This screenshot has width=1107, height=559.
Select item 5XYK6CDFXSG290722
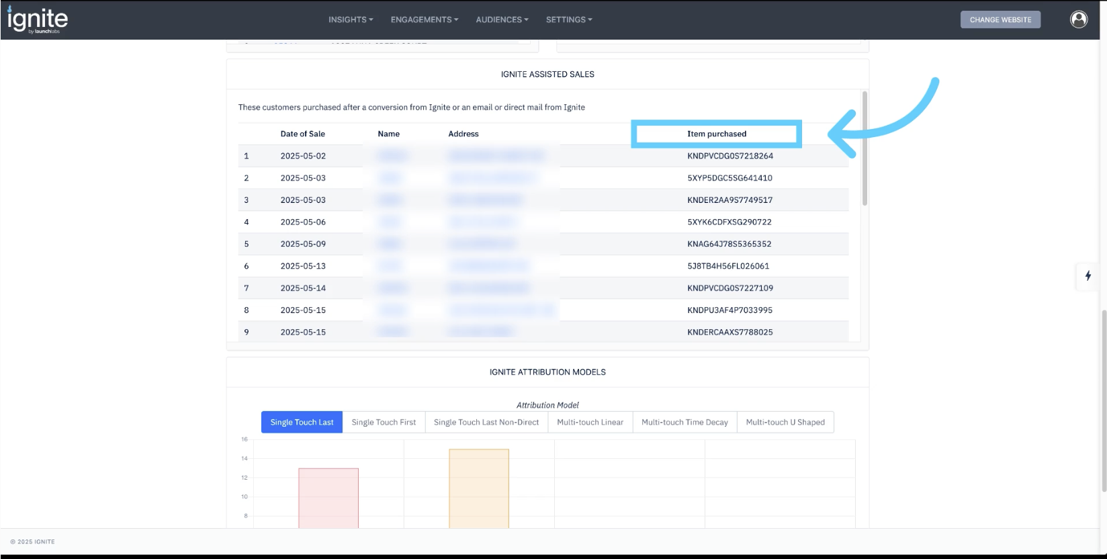(x=729, y=222)
